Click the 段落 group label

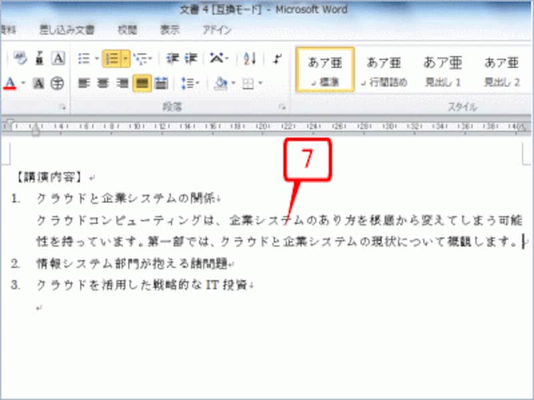[172, 107]
